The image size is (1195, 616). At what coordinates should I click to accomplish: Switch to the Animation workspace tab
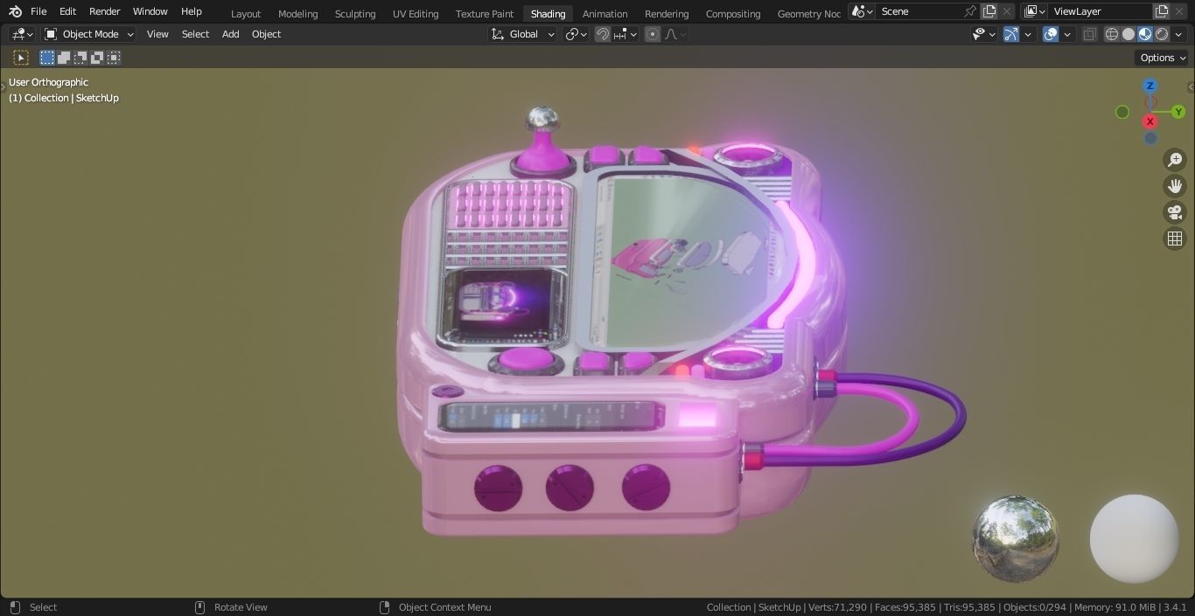point(604,14)
